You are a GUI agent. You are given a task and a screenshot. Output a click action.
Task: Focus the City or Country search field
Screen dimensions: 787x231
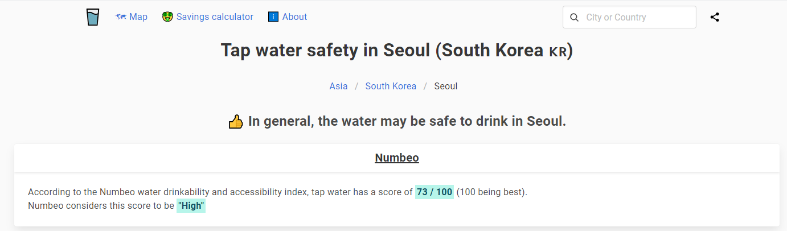point(629,17)
